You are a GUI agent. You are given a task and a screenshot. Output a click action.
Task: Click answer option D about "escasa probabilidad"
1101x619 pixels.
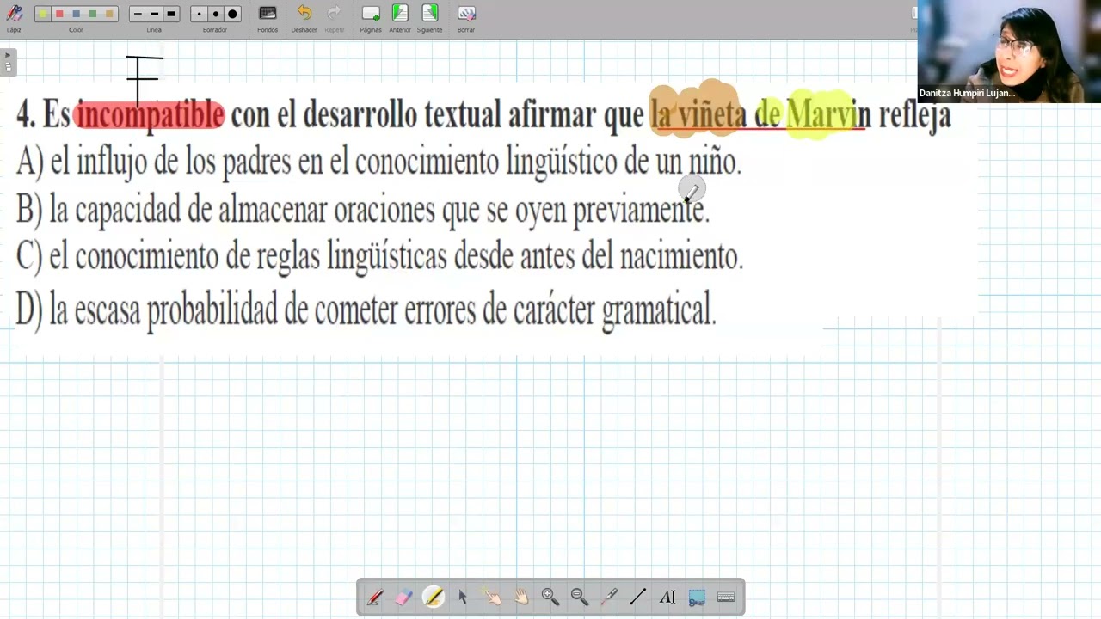pyautogui.click(x=366, y=310)
